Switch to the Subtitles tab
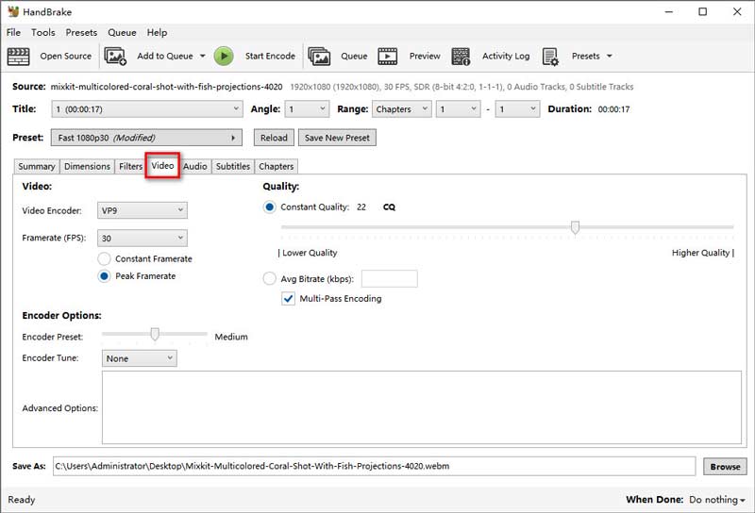 click(233, 167)
